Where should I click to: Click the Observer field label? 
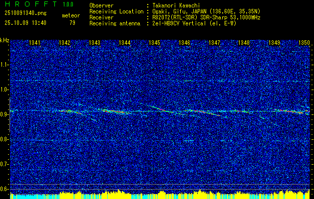[x=101, y=5]
